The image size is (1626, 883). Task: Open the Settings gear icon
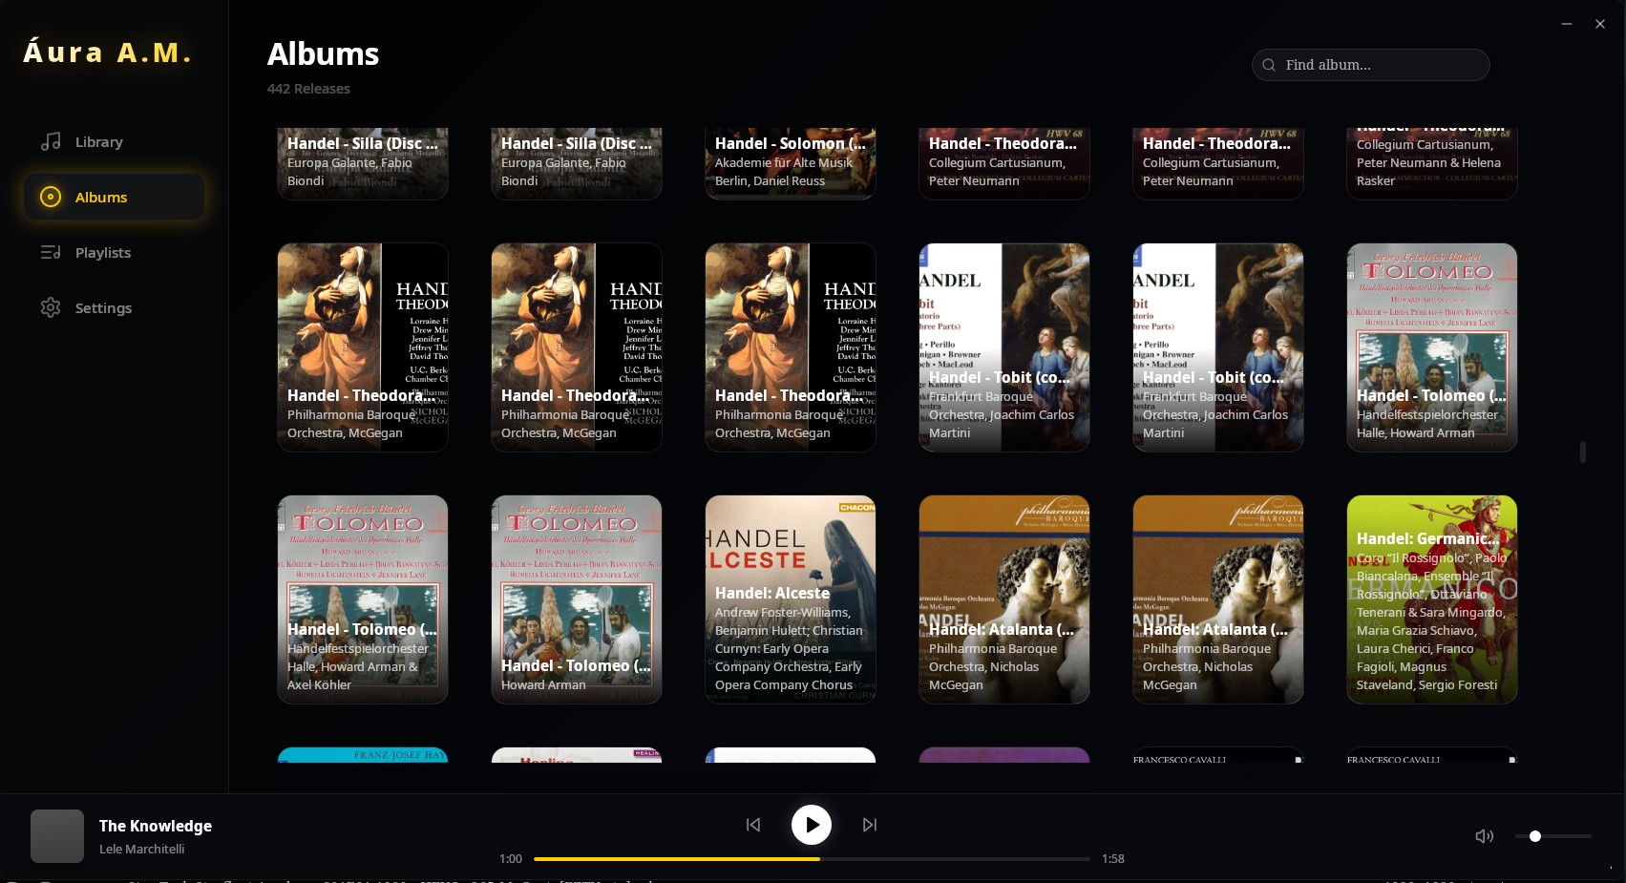[x=50, y=307]
